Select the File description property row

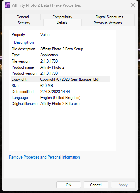click(x=60, y=49)
